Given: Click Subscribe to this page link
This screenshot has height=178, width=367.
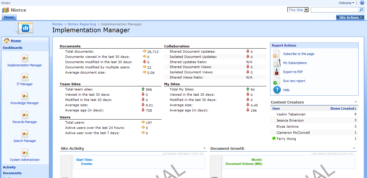Looking at the screenshot, I should point(298,54).
